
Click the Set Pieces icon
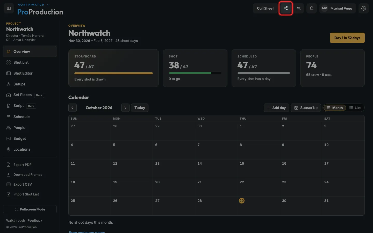(x=9, y=95)
